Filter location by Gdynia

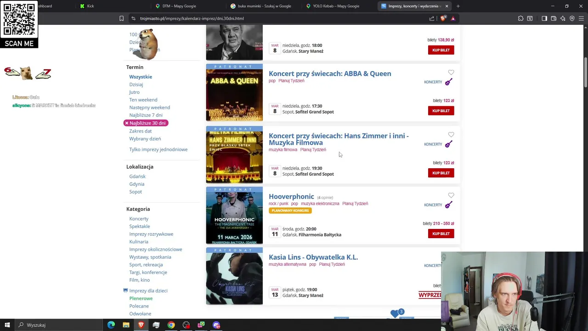click(x=137, y=184)
